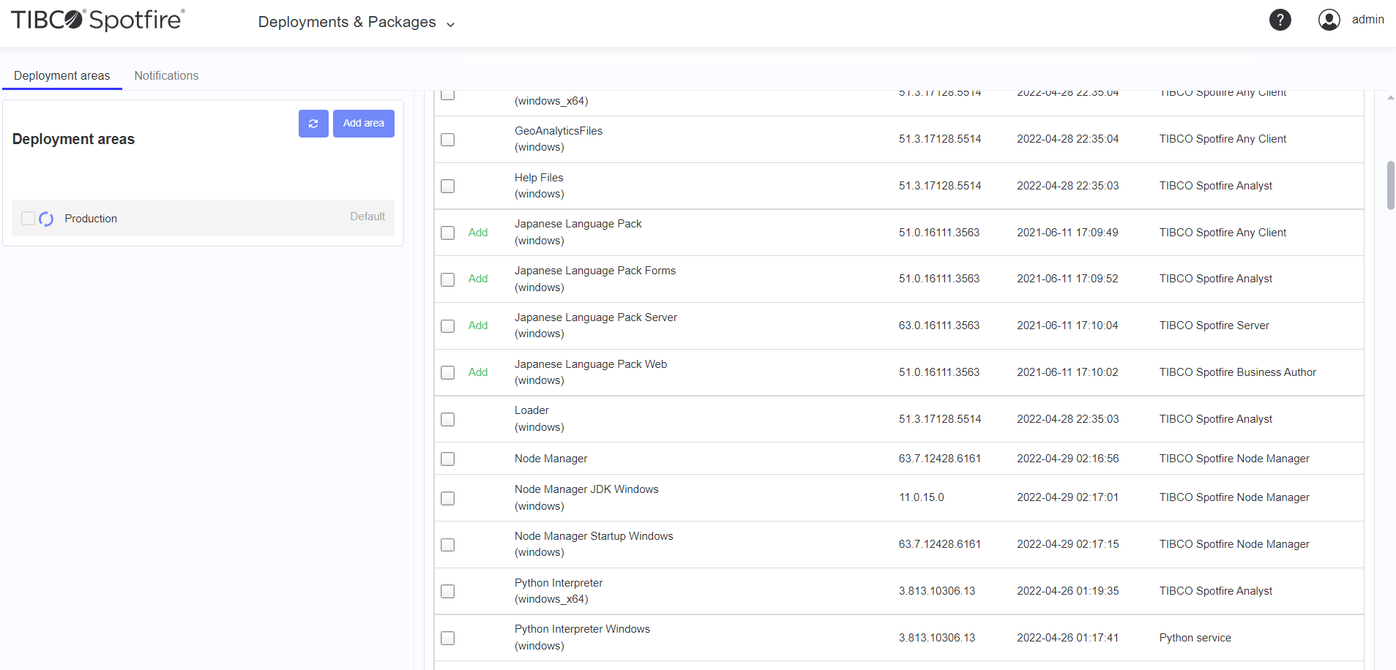Check the Japanese Language Pack (windows) checkbox
Screen dimensions: 1396x670
(x=448, y=233)
